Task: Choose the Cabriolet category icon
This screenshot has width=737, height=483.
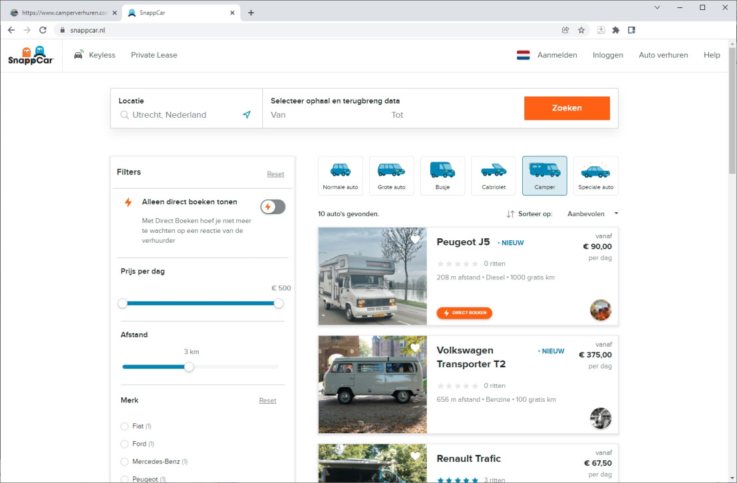Action: [x=493, y=175]
